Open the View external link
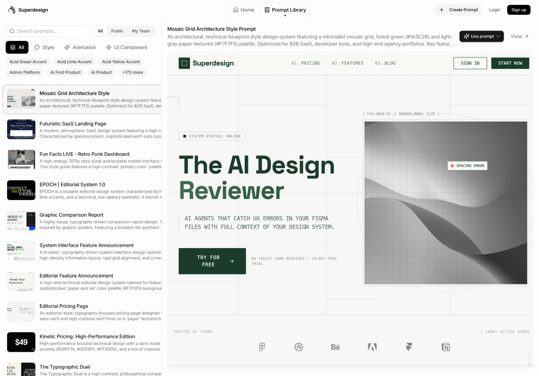Screen dimensions: 539x376 click(519, 36)
